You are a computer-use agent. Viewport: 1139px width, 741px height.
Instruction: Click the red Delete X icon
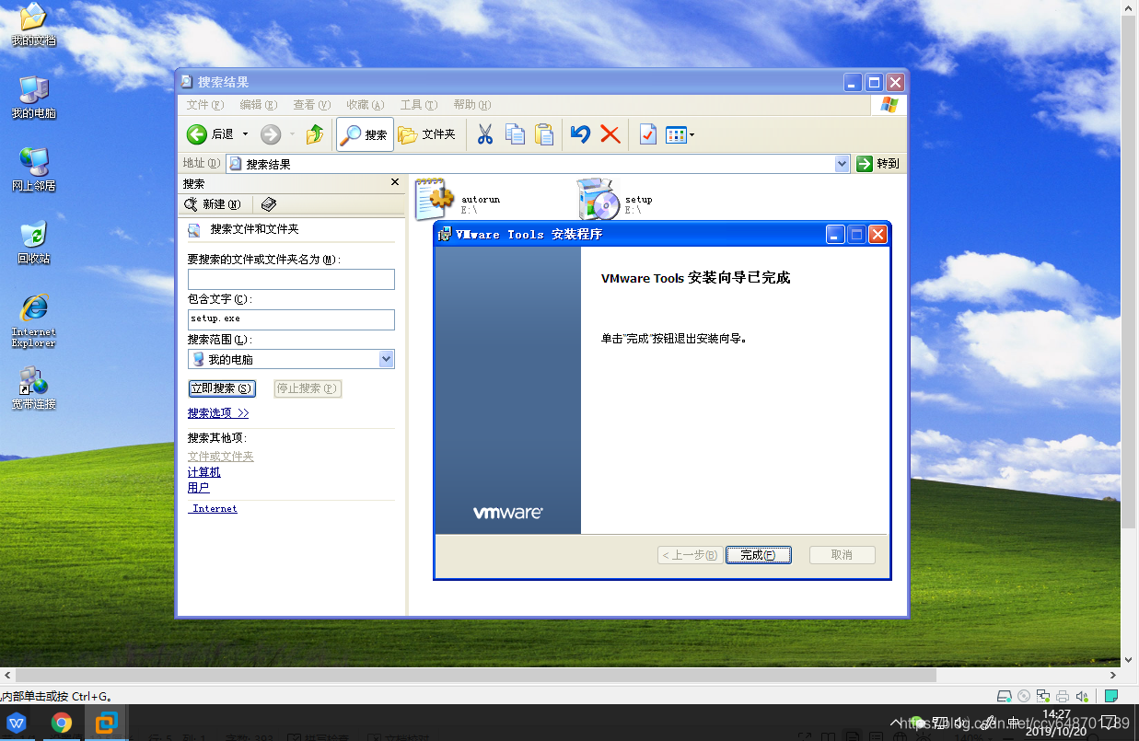click(x=610, y=134)
